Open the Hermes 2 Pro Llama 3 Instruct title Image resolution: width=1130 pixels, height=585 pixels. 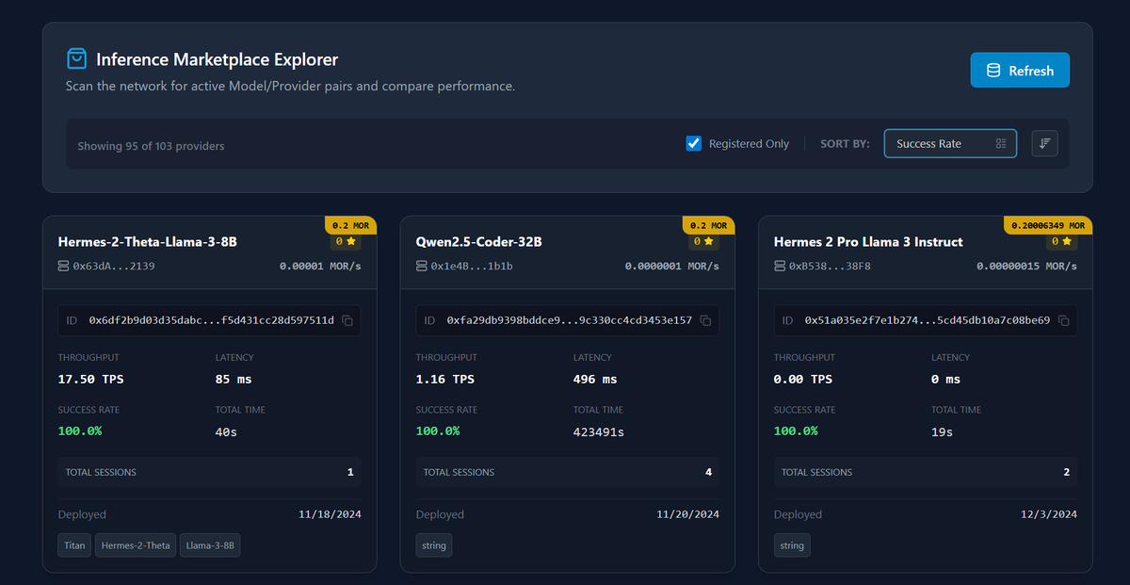pyautogui.click(x=868, y=242)
